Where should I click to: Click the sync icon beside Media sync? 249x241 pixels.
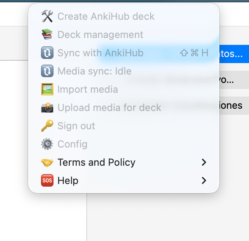[47, 71]
